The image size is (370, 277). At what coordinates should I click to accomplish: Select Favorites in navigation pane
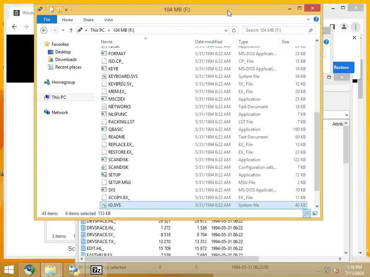point(60,44)
